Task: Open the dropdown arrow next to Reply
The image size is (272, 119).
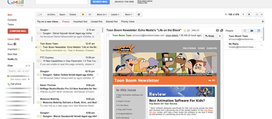Action: coord(220,36)
